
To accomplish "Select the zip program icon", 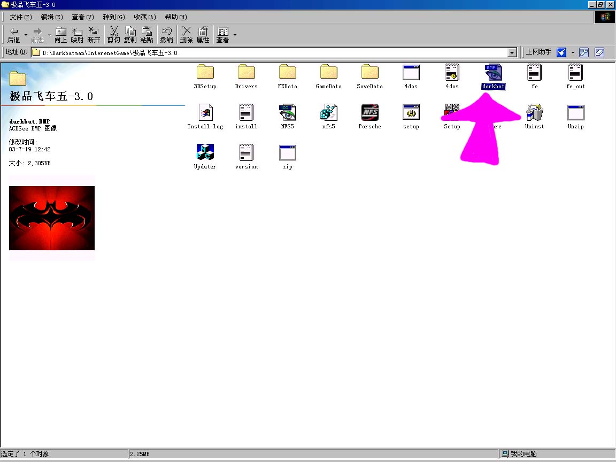I will click(x=288, y=157).
